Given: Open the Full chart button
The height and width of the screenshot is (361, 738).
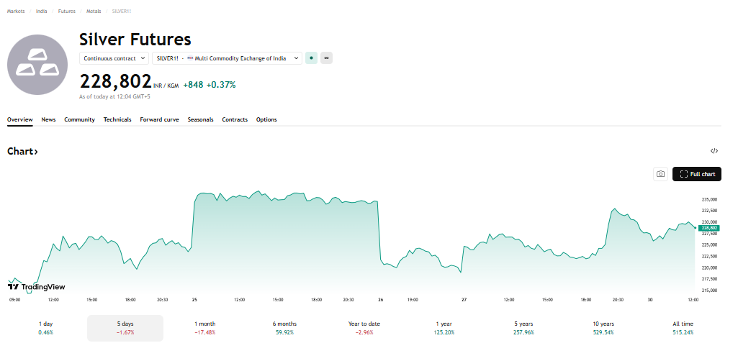Looking at the screenshot, I should pyautogui.click(x=696, y=174).
